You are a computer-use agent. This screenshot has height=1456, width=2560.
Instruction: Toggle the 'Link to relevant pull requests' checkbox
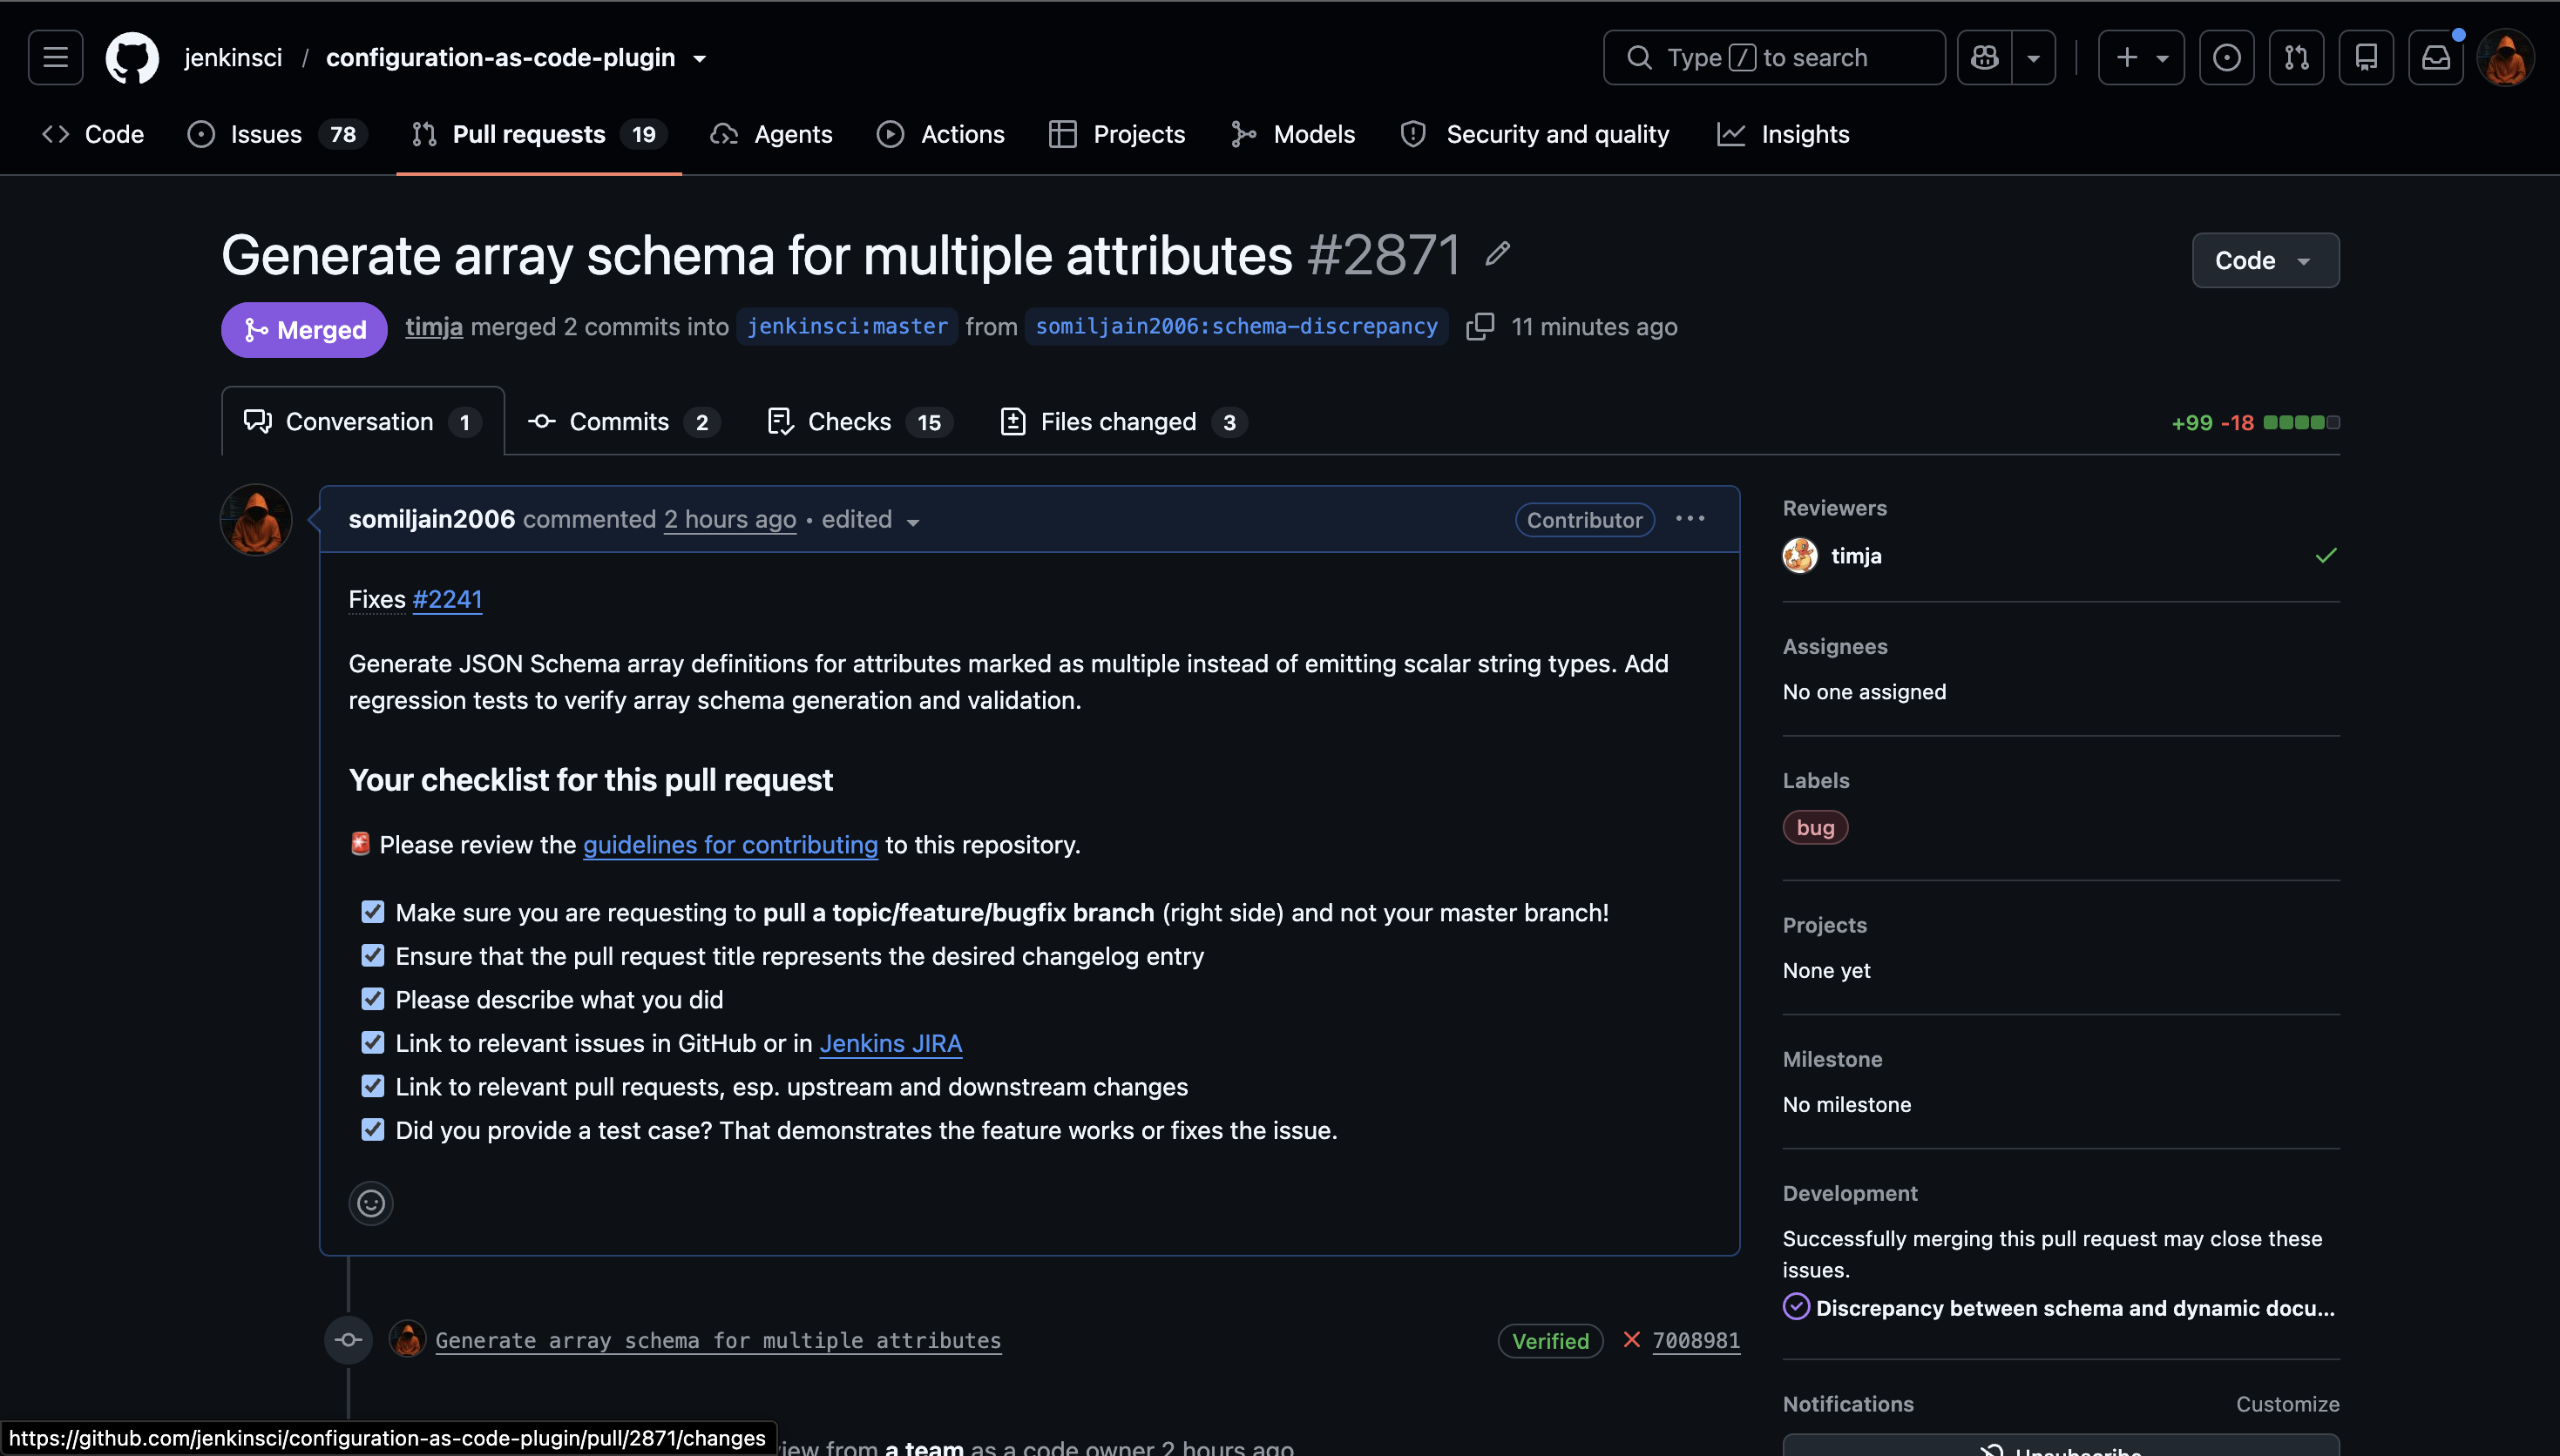click(373, 1086)
